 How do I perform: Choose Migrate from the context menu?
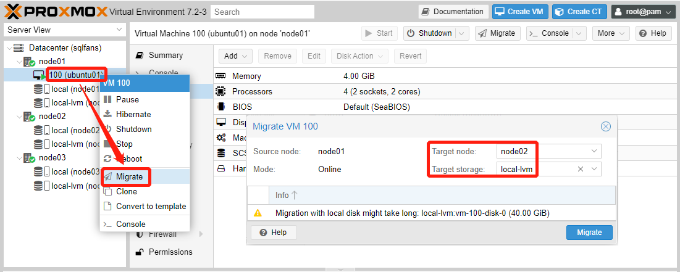(145, 177)
